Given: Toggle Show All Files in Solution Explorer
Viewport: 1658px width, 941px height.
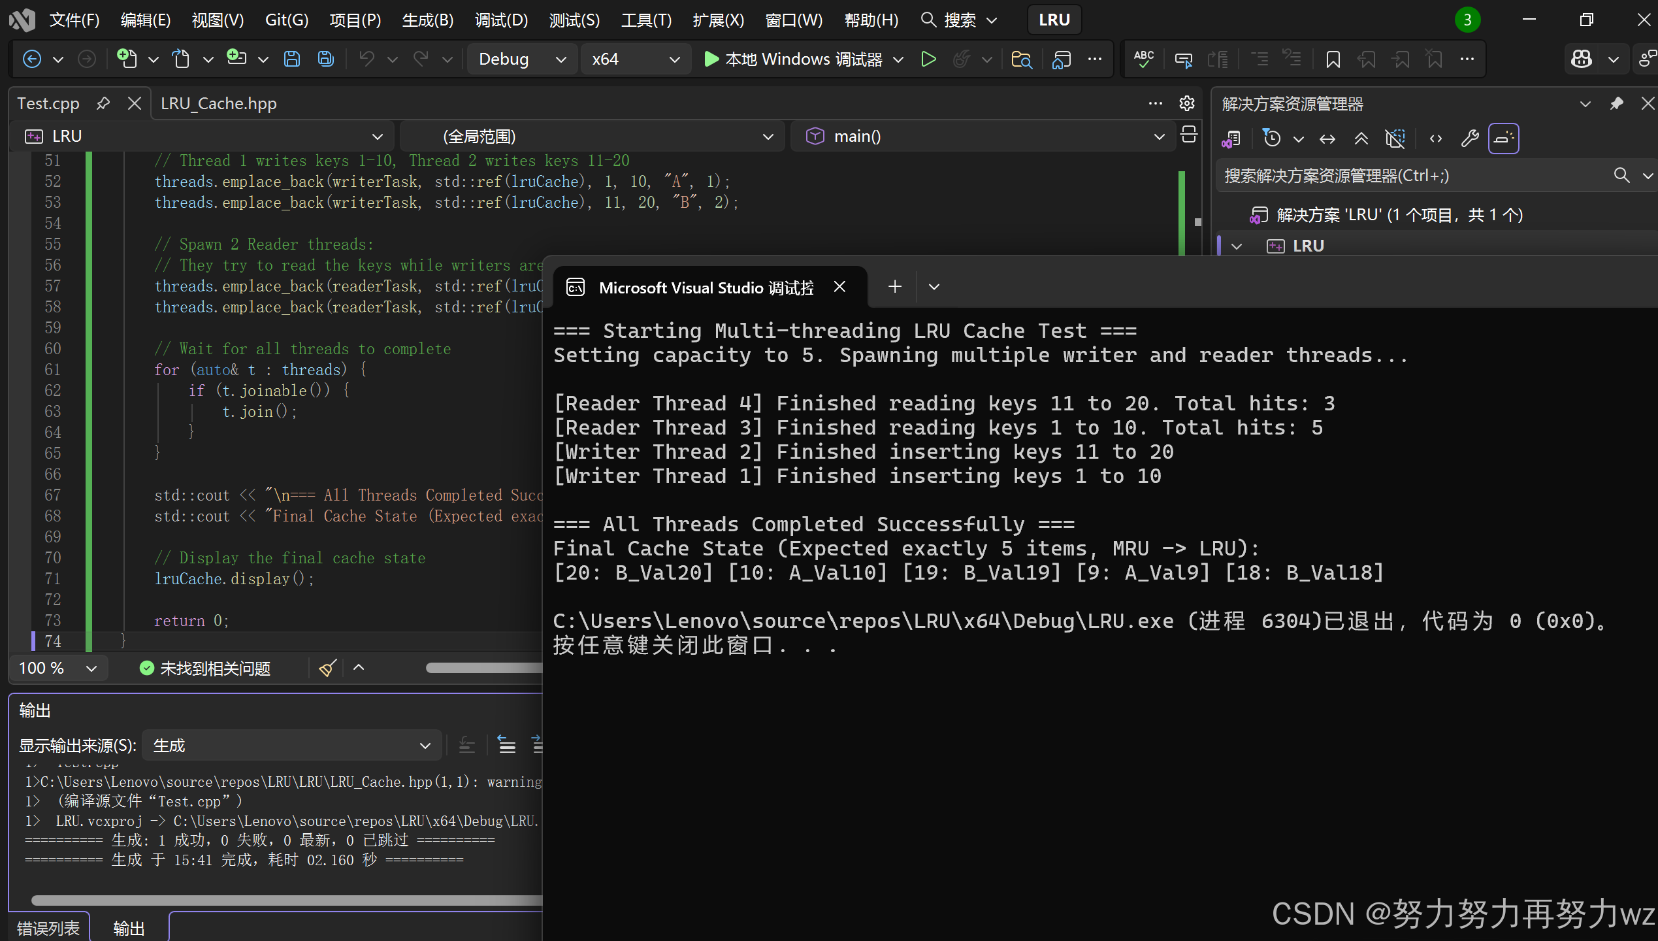Looking at the screenshot, I should click(x=1395, y=138).
